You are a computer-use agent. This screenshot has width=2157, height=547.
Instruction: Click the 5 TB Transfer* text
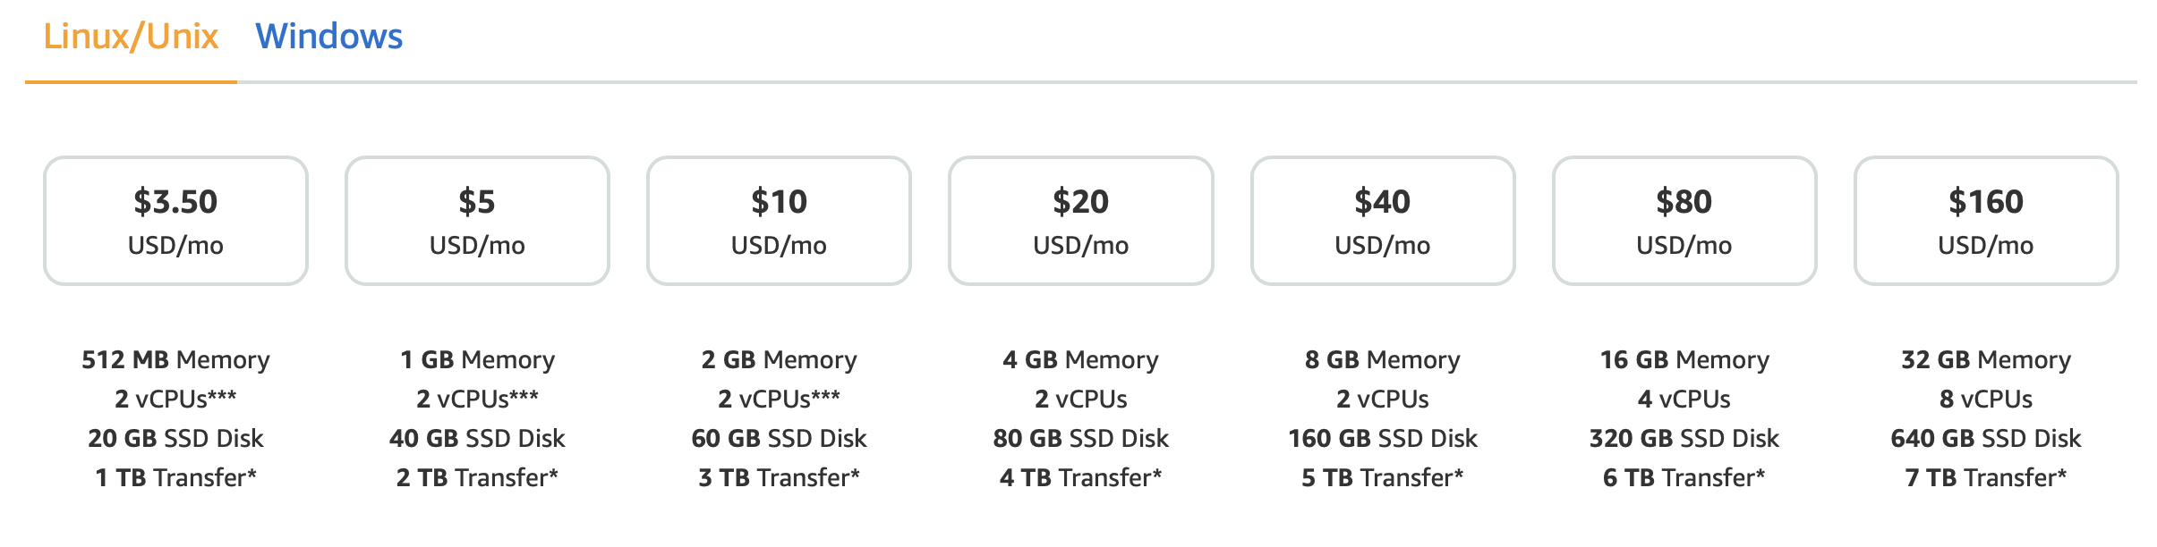[x=1382, y=478]
